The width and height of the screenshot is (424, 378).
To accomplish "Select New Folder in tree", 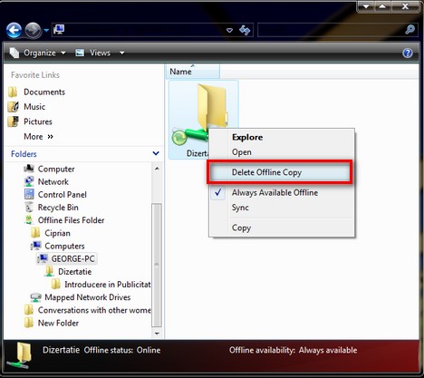I will [x=58, y=323].
